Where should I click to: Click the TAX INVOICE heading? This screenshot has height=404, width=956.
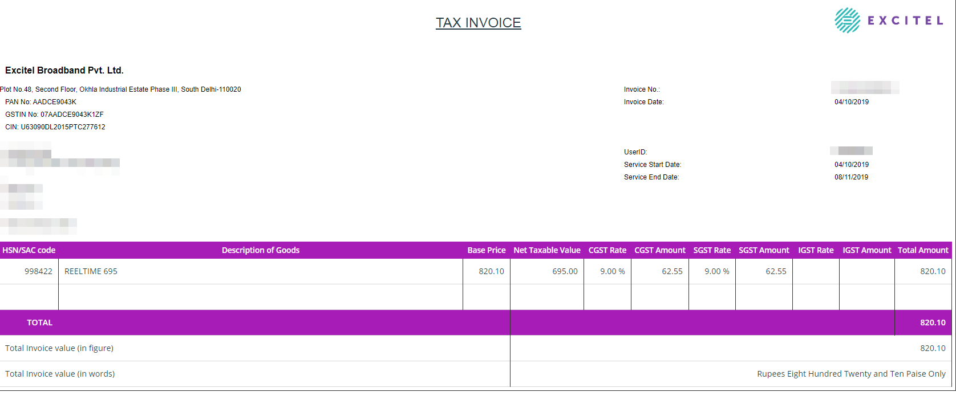(479, 23)
